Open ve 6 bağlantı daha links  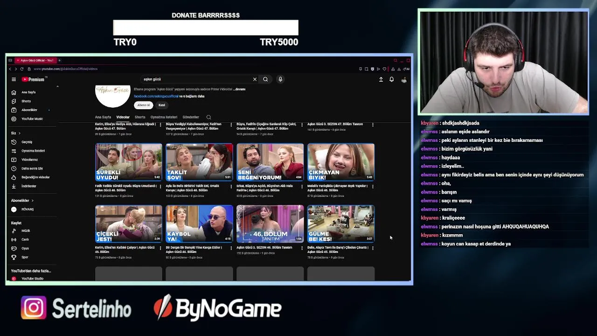click(192, 97)
